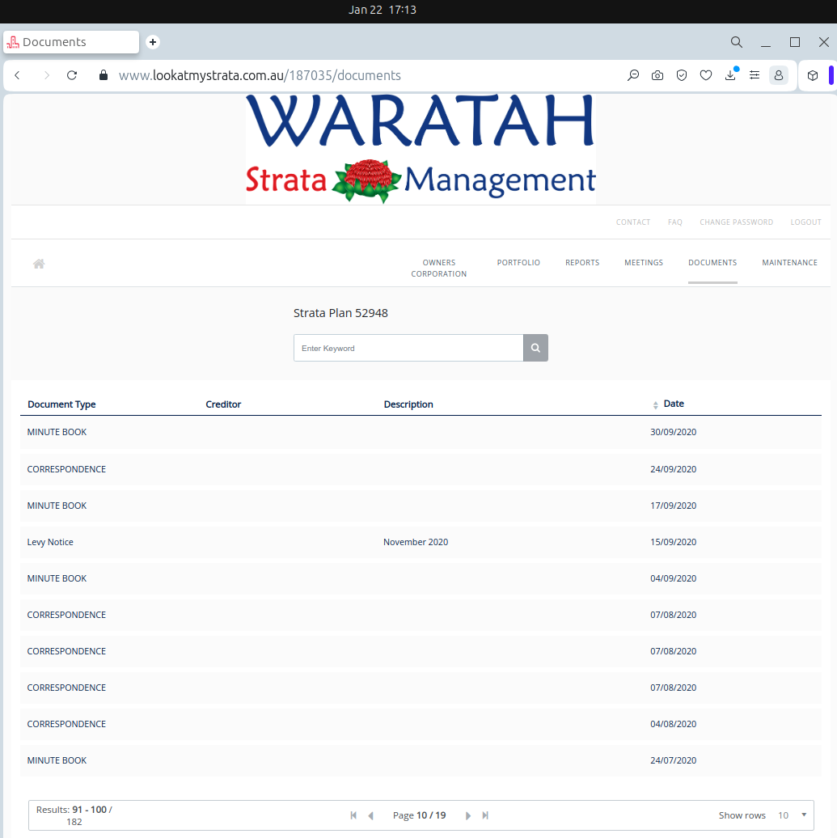Click browser back arrow
Image resolution: width=837 pixels, height=838 pixels.
[17, 75]
